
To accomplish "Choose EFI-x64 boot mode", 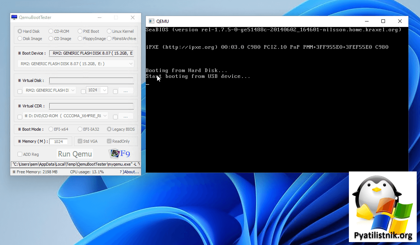I will [x=51, y=129].
